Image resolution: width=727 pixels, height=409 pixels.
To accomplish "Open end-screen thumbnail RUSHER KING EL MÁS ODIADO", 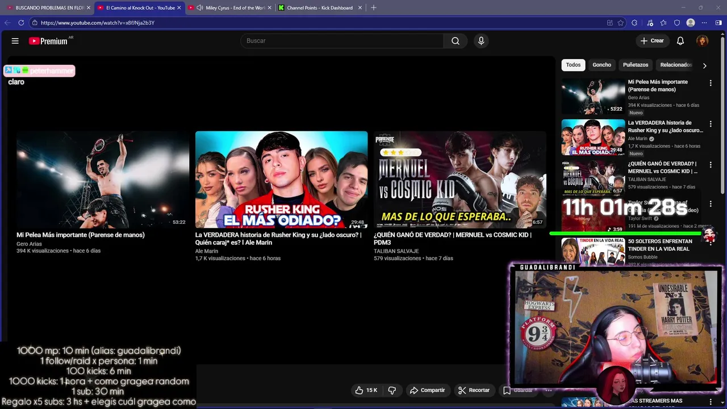I will pos(281,180).
